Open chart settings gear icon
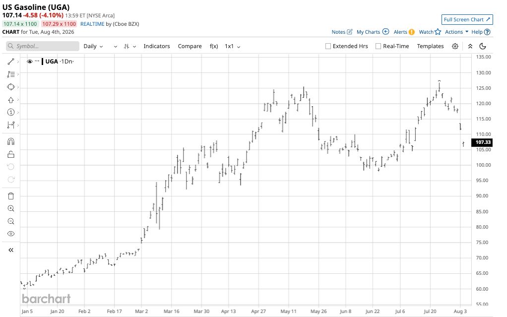 click(x=455, y=46)
